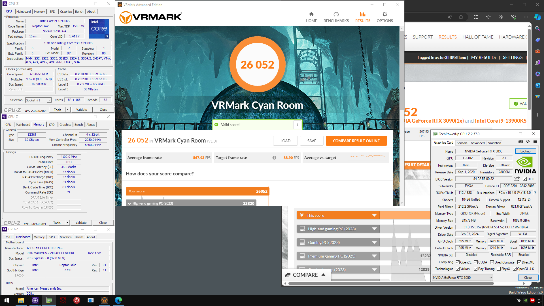This screenshot has height=306, width=544.
Task: Switch to Sensors tab in GPU-Z
Action: pyautogui.click(x=462, y=143)
